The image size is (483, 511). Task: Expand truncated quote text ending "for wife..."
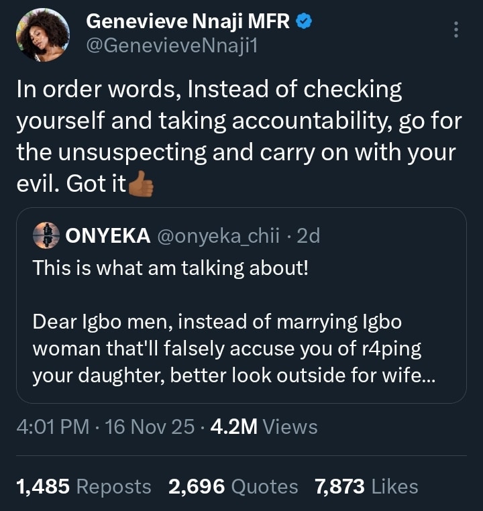409,376
